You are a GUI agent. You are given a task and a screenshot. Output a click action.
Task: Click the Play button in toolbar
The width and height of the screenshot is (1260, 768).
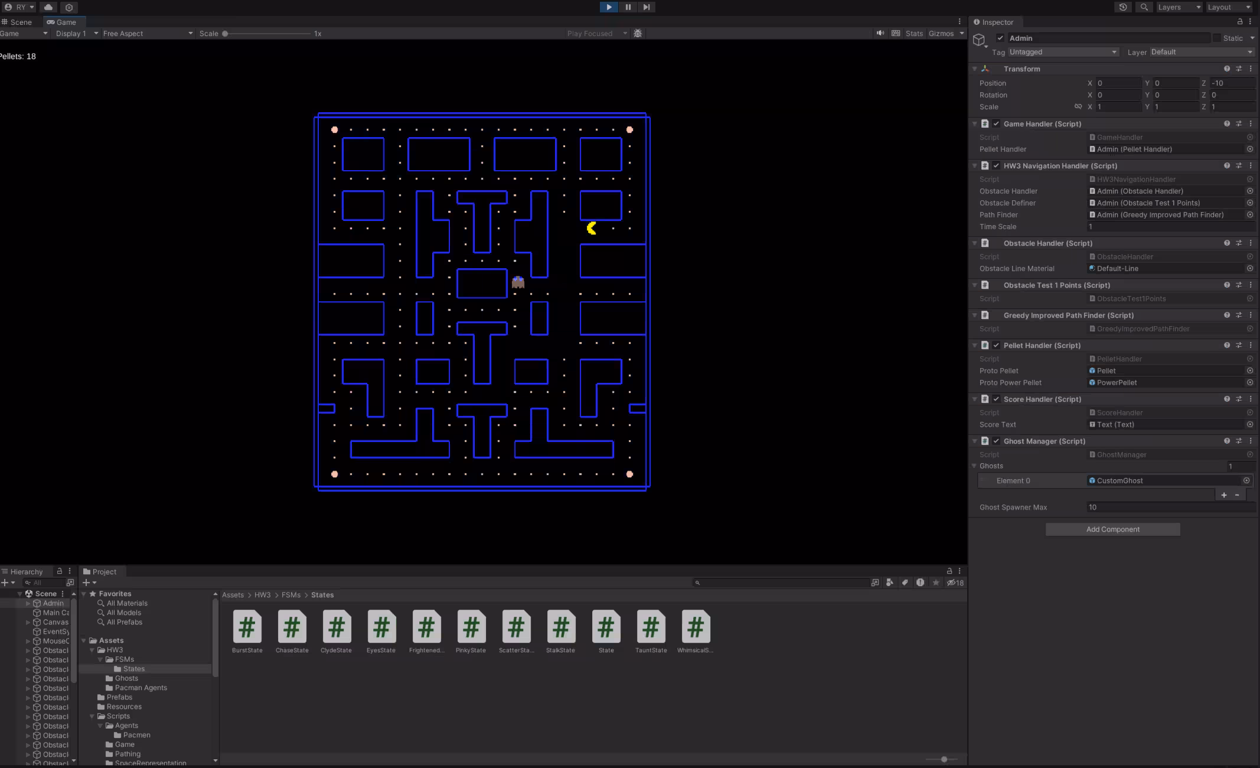[x=608, y=7]
